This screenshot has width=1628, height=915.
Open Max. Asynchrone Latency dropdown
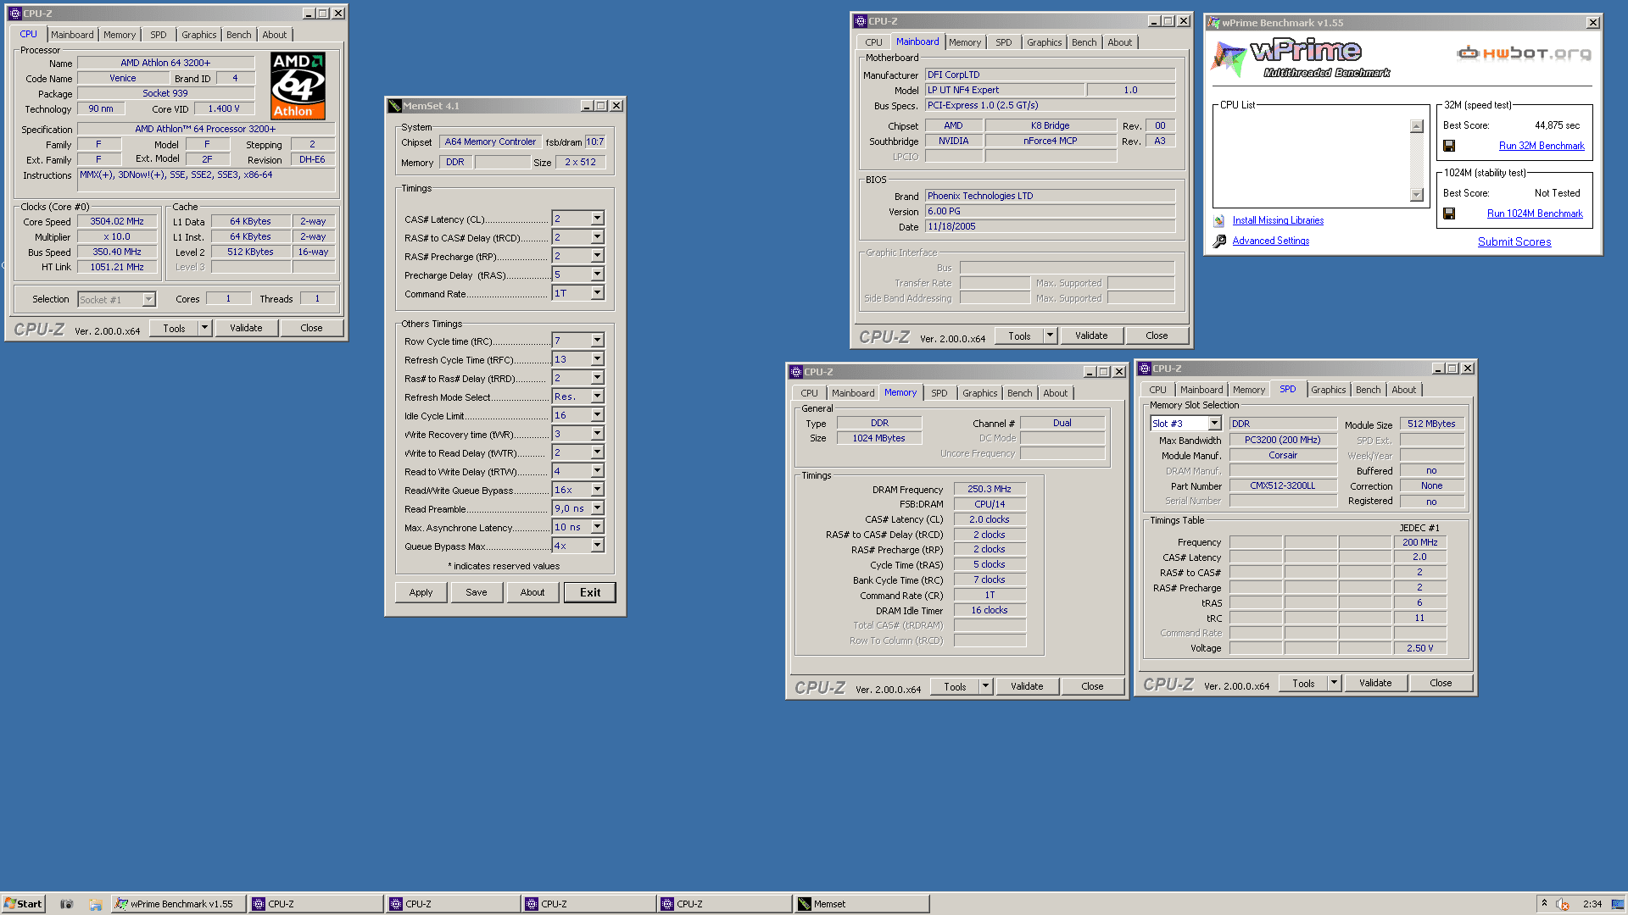pyautogui.click(x=597, y=527)
